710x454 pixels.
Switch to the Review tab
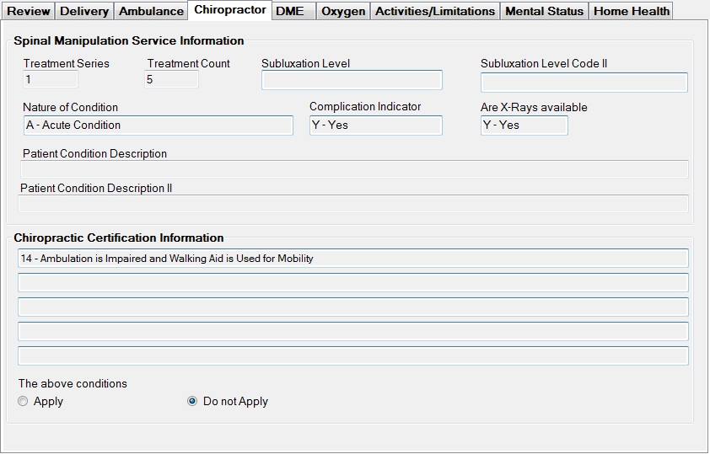29,11
